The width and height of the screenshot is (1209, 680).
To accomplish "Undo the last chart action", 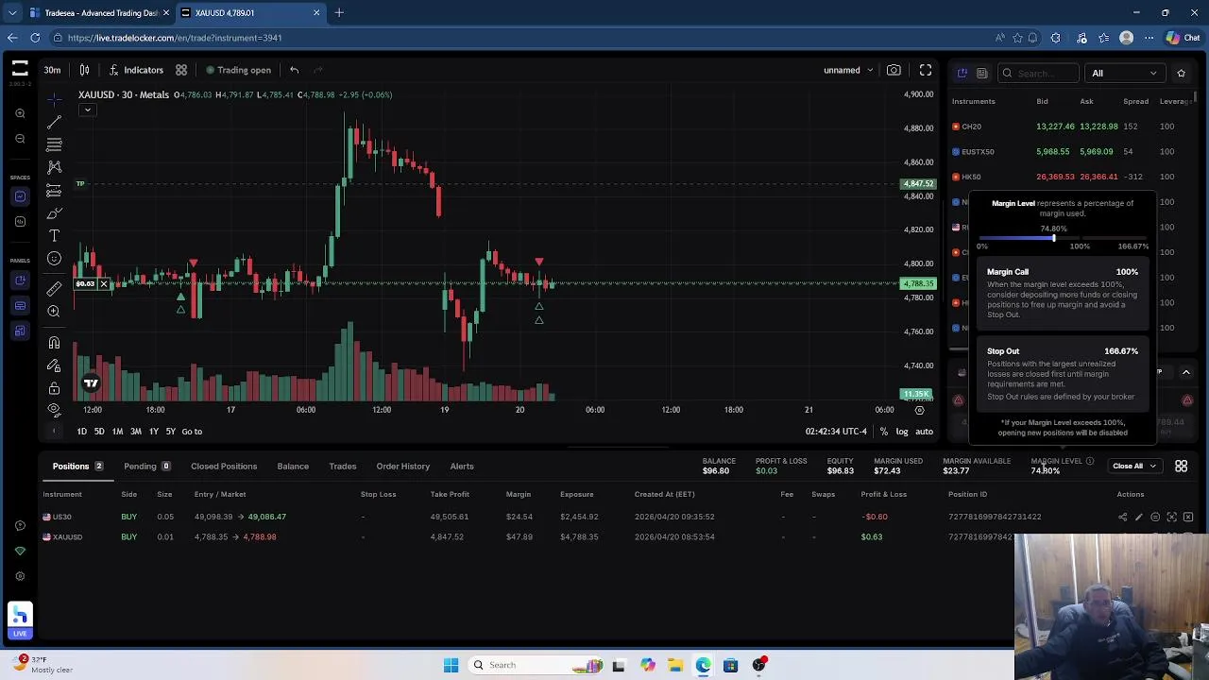I will (x=295, y=70).
